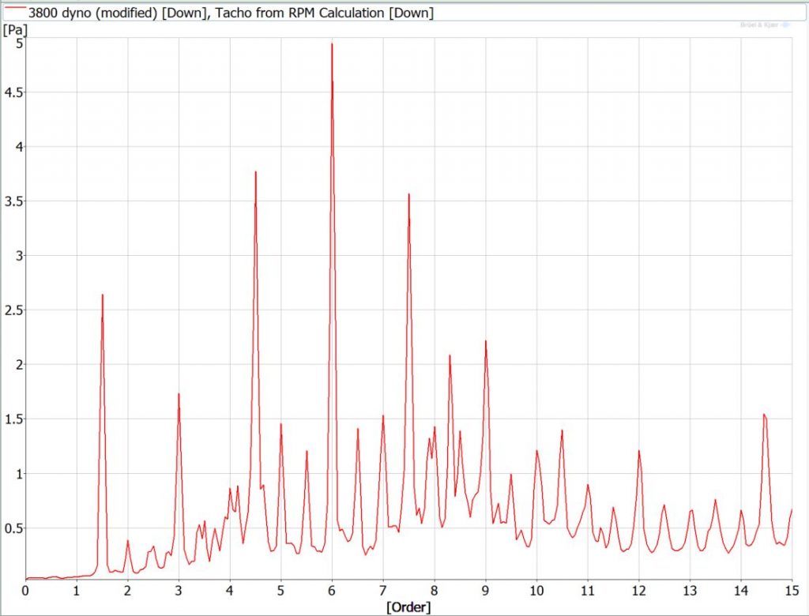The image size is (809, 616).
Task: Click Y-axis tick value 2
Action: 19,365
